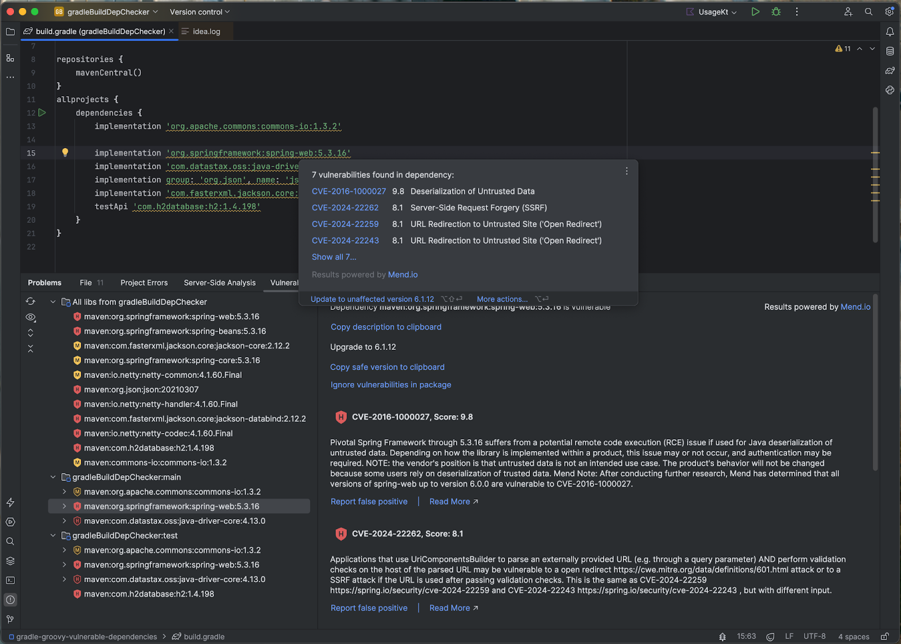Close the build.gradle editor tab
This screenshot has height=644, width=901.
(x=171, y=31)
